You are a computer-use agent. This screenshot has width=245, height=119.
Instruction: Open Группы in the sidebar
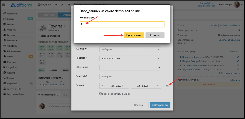pos(18,35)
